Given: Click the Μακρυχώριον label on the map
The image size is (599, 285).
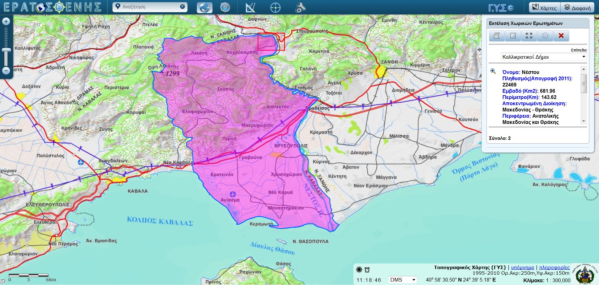Looking at the screenshot, I should pos(257,125).
